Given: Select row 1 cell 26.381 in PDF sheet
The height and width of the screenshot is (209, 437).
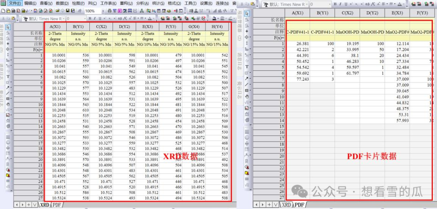Looking at the screenshot, I should 297,44.
